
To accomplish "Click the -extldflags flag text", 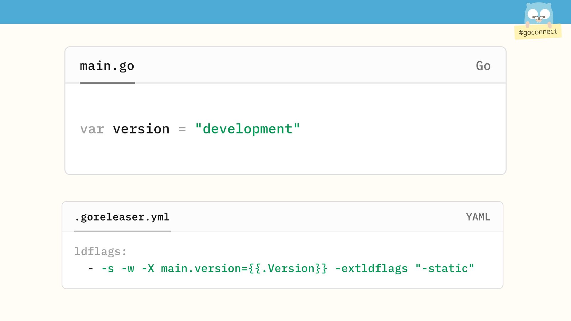I will [371, 268].
